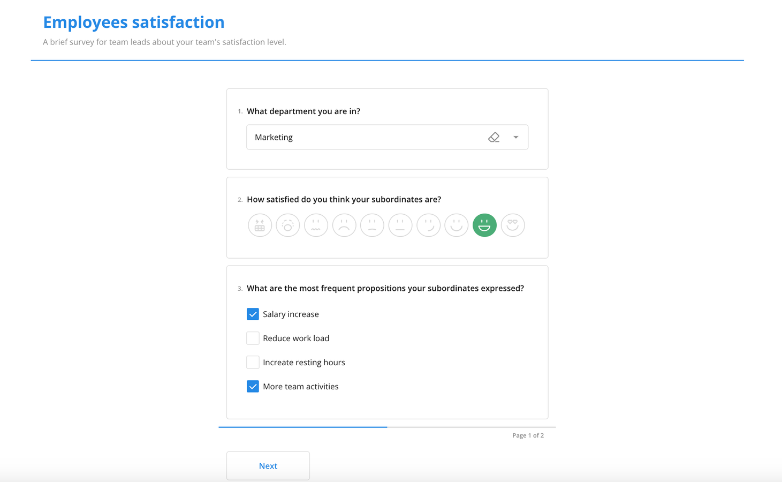Select the wavy-mouth uneasy face rating
Screen dimensions: 782x482
pos(316,225)
